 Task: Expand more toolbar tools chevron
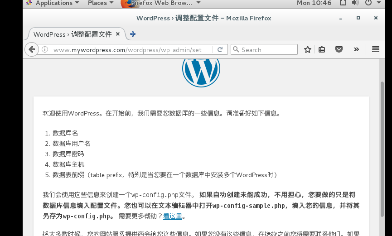(356, 49)
